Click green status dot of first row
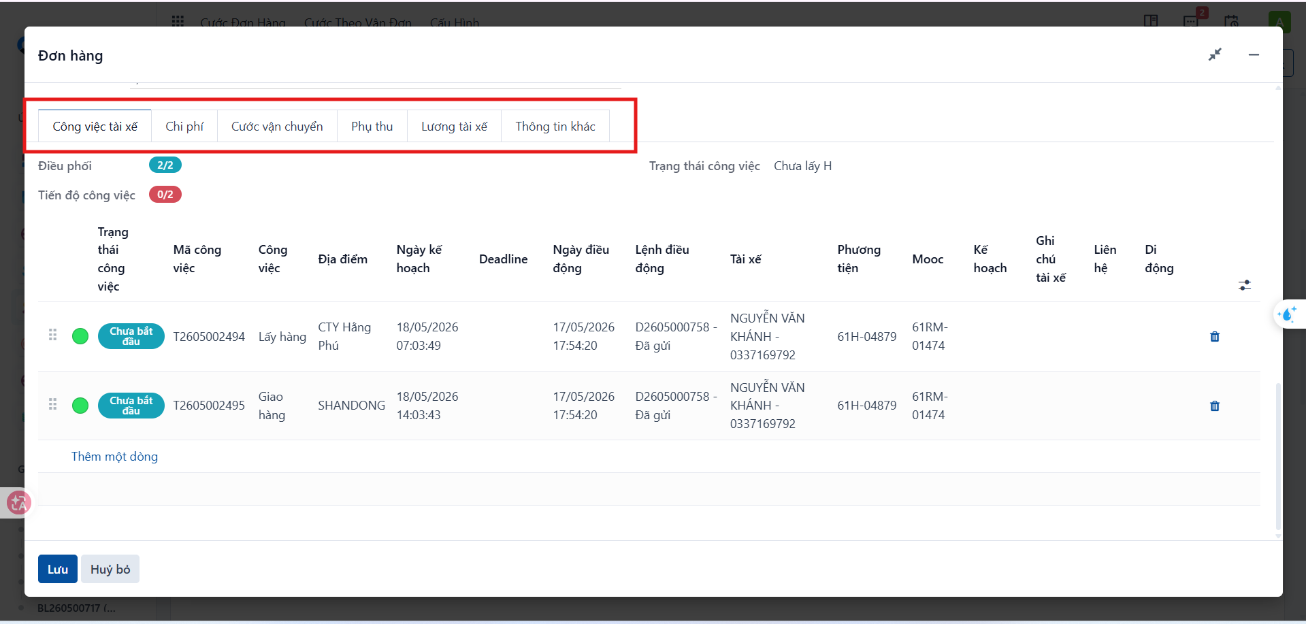The image size is (1306, 624). coord(80,336)
